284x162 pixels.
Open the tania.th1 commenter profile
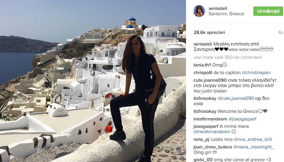coord(202,65)
